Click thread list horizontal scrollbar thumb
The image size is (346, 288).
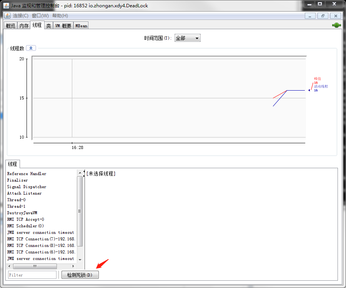tap(35, 266)
